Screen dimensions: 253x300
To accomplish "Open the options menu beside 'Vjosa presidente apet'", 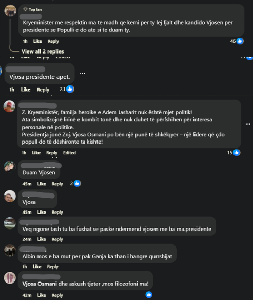I will [83, 73].
